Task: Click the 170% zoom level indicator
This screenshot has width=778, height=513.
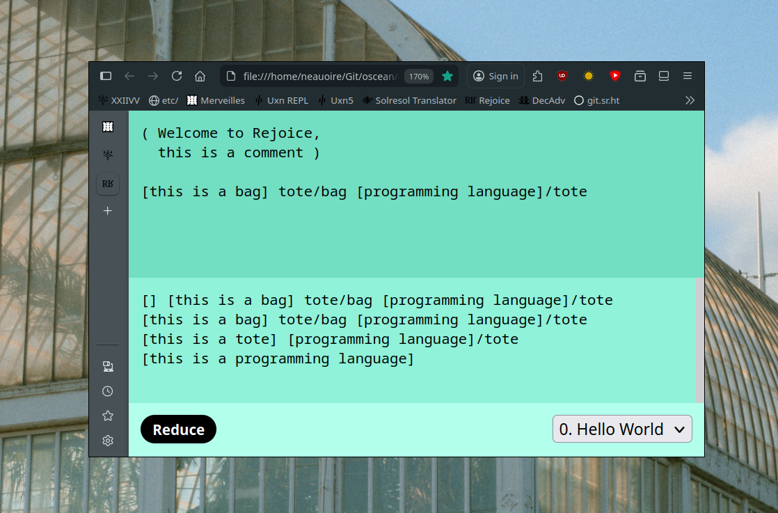Action: click(418, 77)
